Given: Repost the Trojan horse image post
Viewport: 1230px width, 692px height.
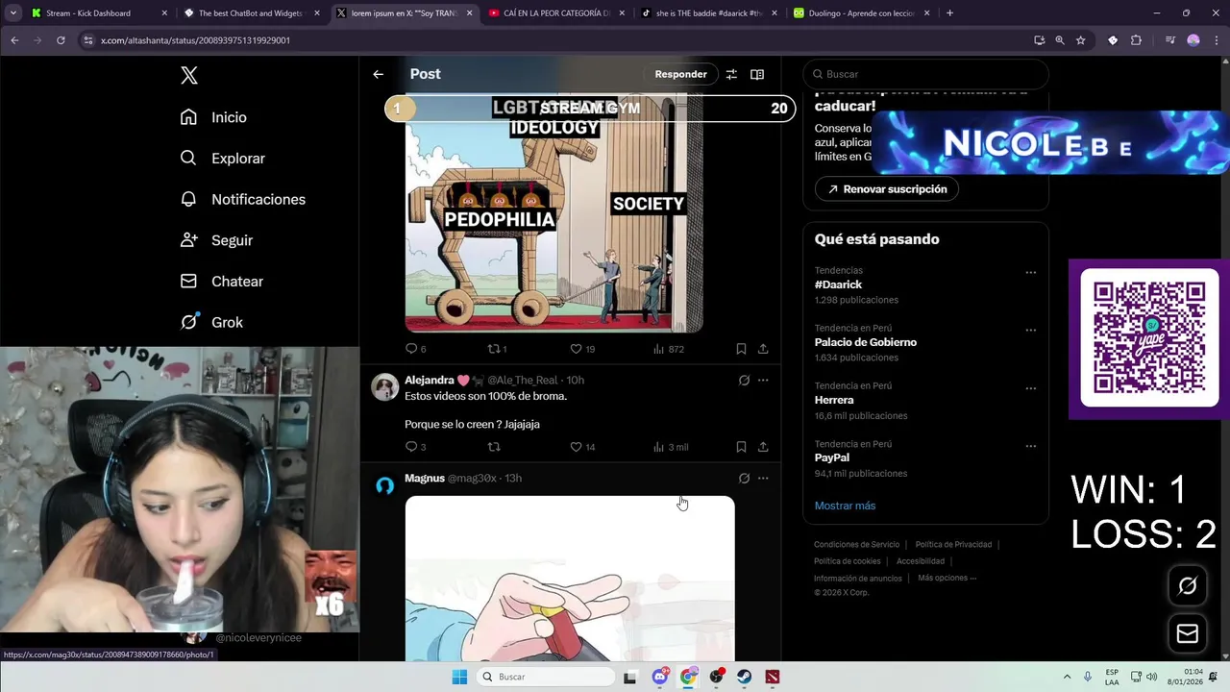Looking at the screenshot, I should point(496,349).
